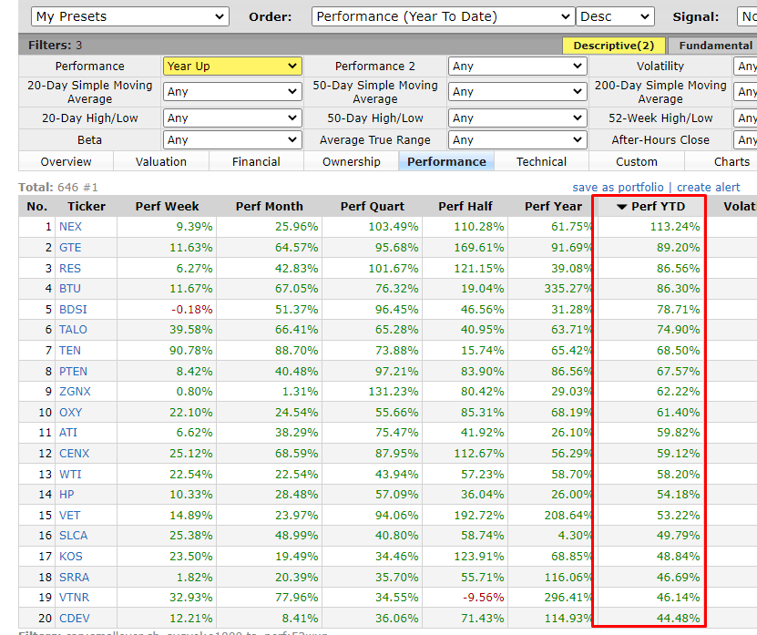Image resolution: width=757 pixels, height=635 pixels.
Task: Sort by the Perf Month column header
Action: [270, 207]
